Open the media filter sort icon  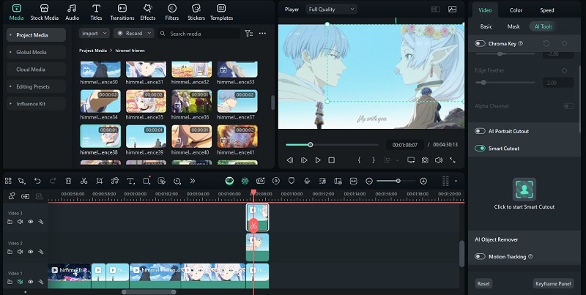coord(248,33)
